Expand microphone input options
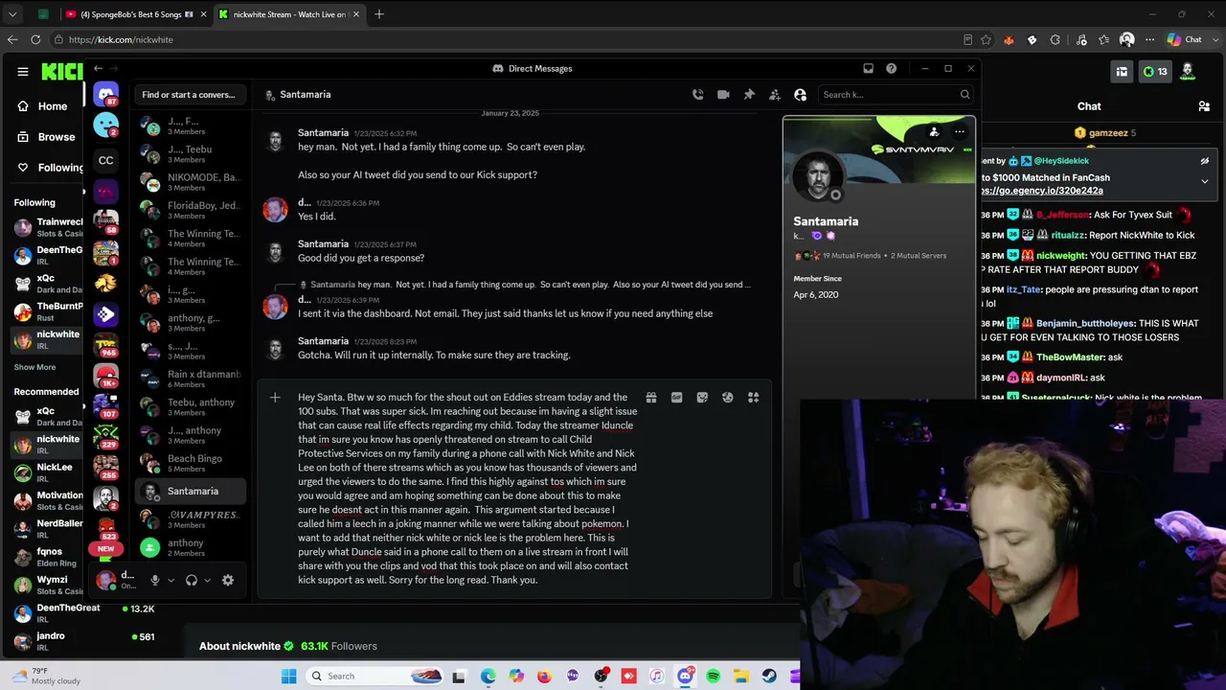1226x690 pixels. coord(171,580)
